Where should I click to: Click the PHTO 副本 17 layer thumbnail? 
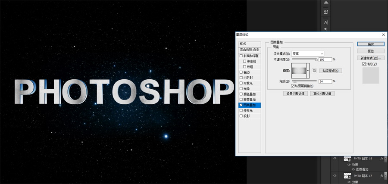point(347,176)
